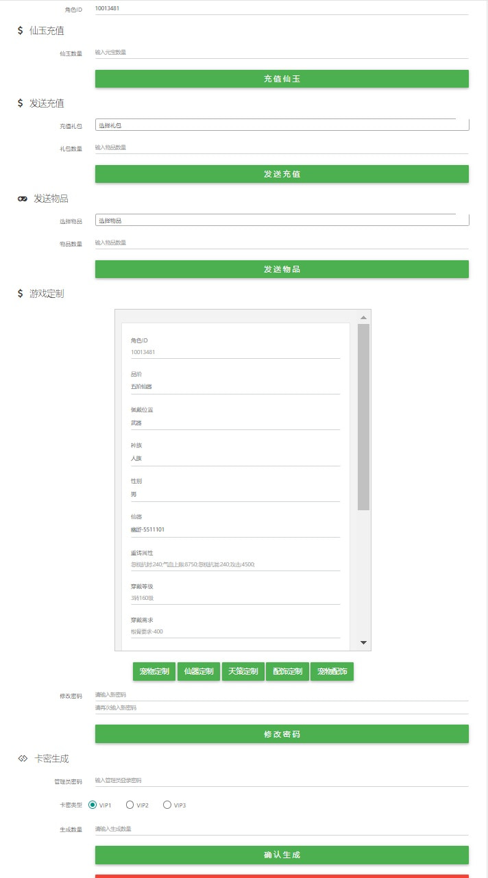This screenshot has height=878, width=488.
Task: Click the 配饰定制 button
Action: point(287,672)
